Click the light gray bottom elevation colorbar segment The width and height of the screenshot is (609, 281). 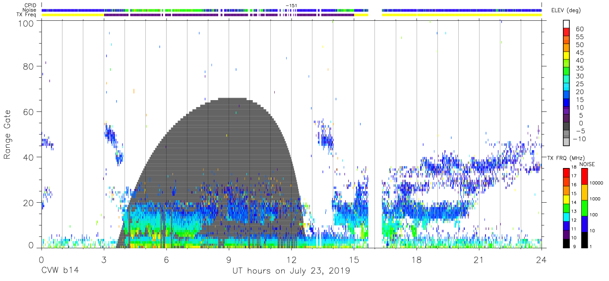565,143
